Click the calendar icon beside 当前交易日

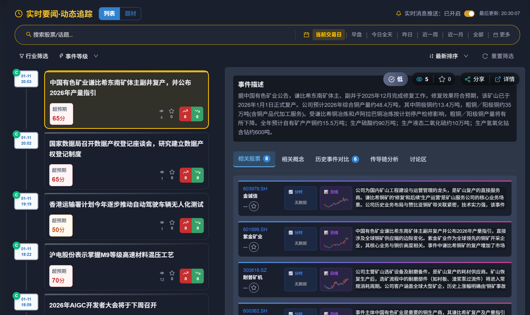coord(306,35)
